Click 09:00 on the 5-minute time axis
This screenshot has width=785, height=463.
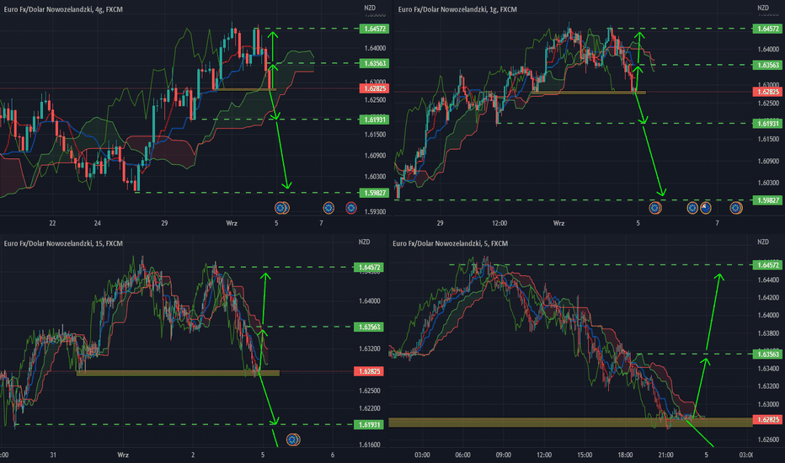coord(503,455)
